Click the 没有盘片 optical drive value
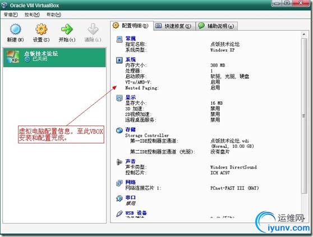Screen dimensions: 313x237 [220, 152]
